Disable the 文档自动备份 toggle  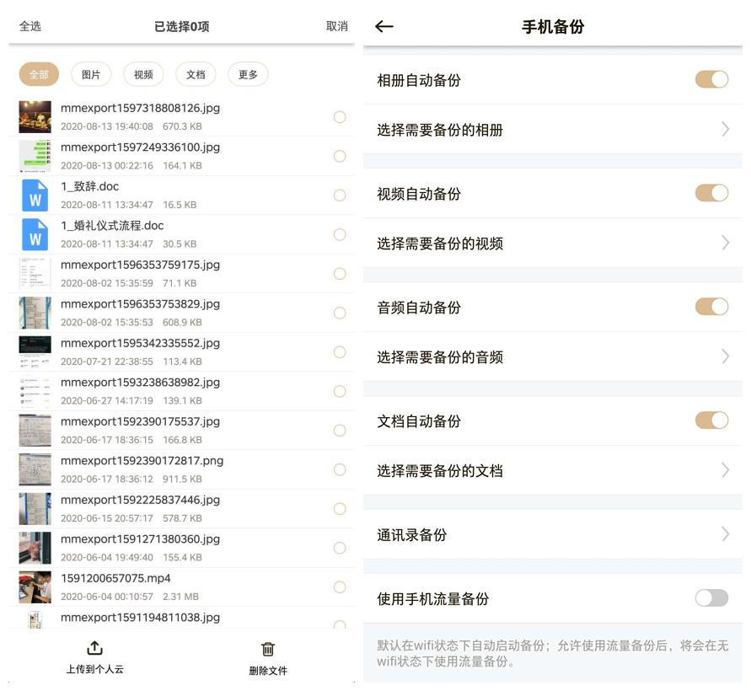coord(712,420)
